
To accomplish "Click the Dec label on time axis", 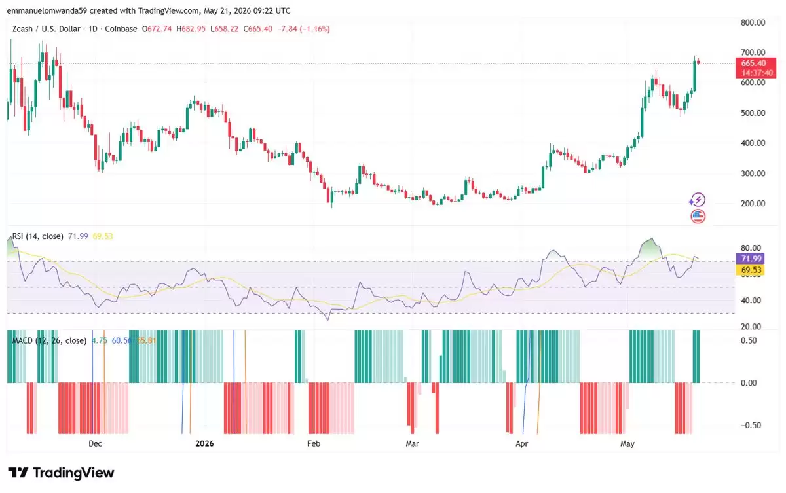I will tap(96, 444).
